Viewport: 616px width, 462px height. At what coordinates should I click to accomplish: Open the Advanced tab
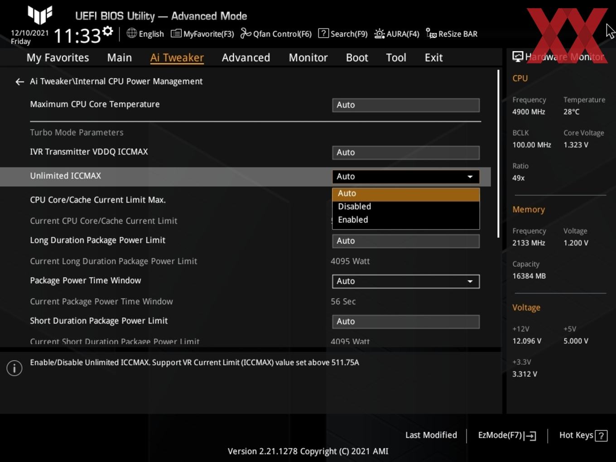point(246,58)
